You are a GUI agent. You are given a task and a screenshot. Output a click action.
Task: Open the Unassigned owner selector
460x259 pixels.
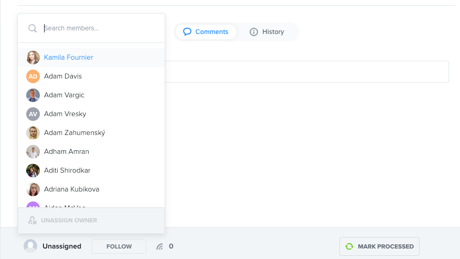[52, 246]
